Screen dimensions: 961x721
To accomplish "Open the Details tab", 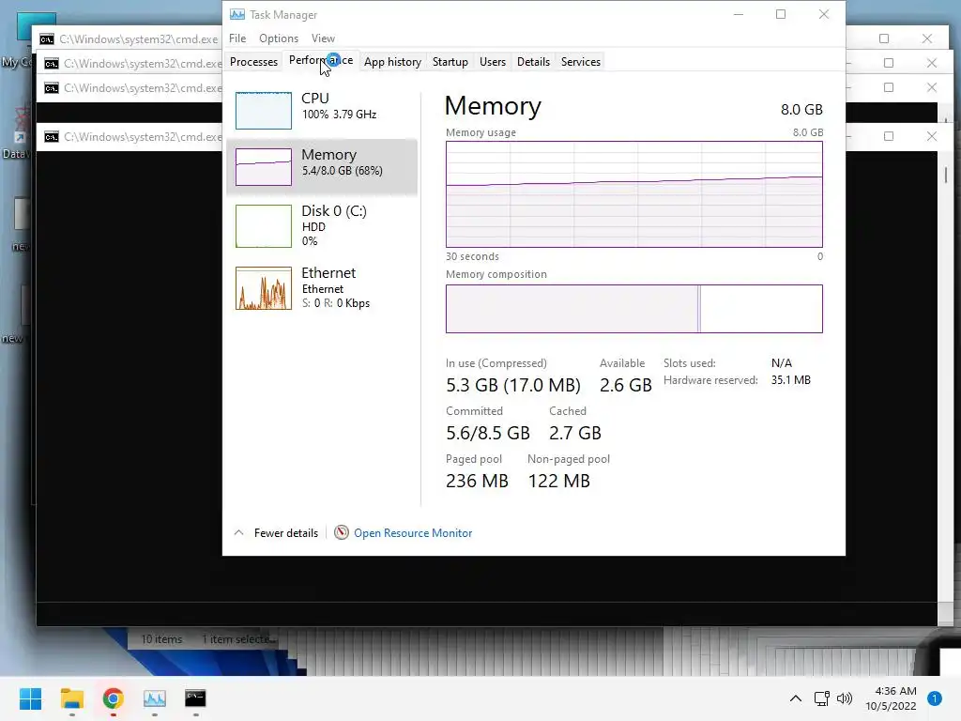I will (x=533, y=61).
